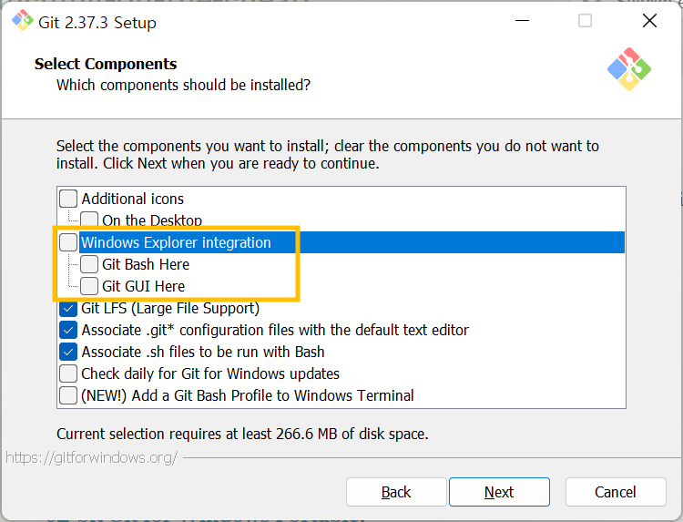
Task: Uncheck Associate .git* configuration files option
Action: [x=68, y=330]
